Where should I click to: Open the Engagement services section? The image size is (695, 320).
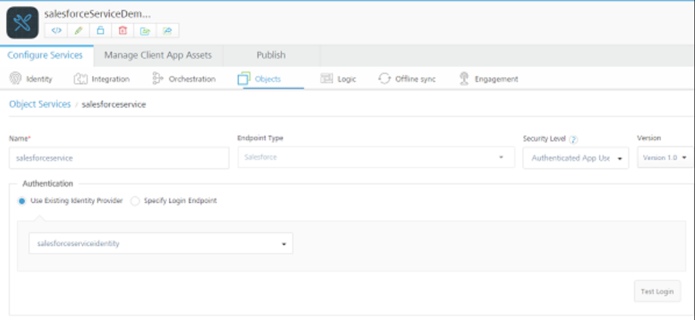coord(489,79)
